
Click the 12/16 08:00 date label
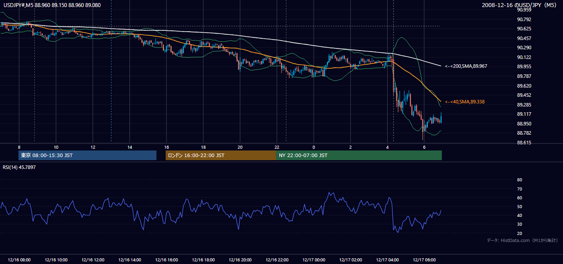(19, 260)
